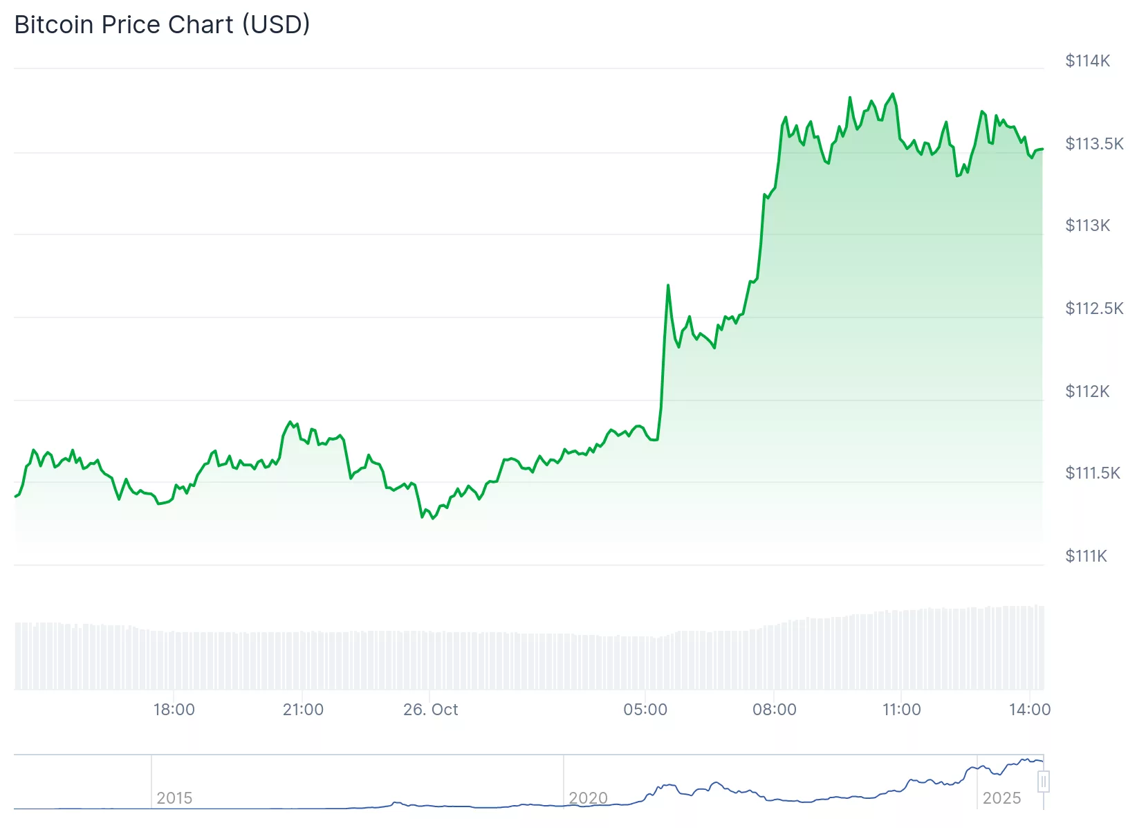Select the 11:00 time axis label

tap(901, 710)
